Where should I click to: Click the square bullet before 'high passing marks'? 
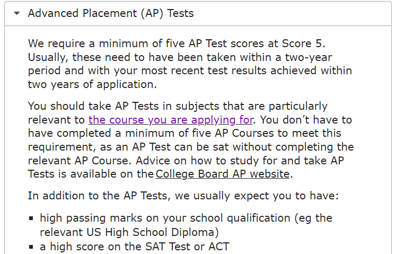[31, 218]
